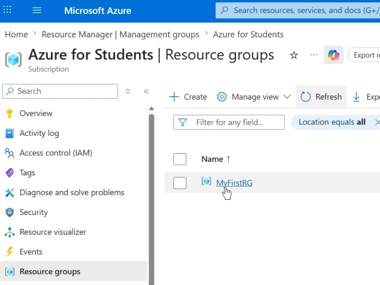Click the circular Refresh arrow icon
Image resolution: width=380 pixels, height=285 pixels.
pyautogui.click(x=305, y=97)
